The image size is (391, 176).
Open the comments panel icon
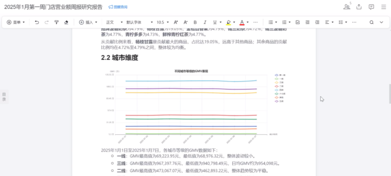[371, 7]
